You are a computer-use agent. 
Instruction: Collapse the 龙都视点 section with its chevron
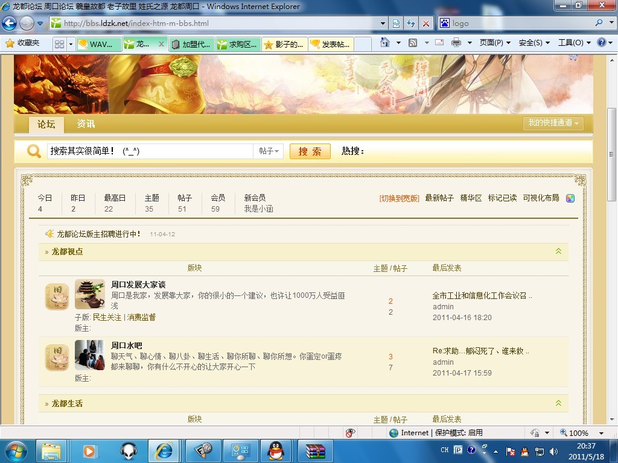558,251
